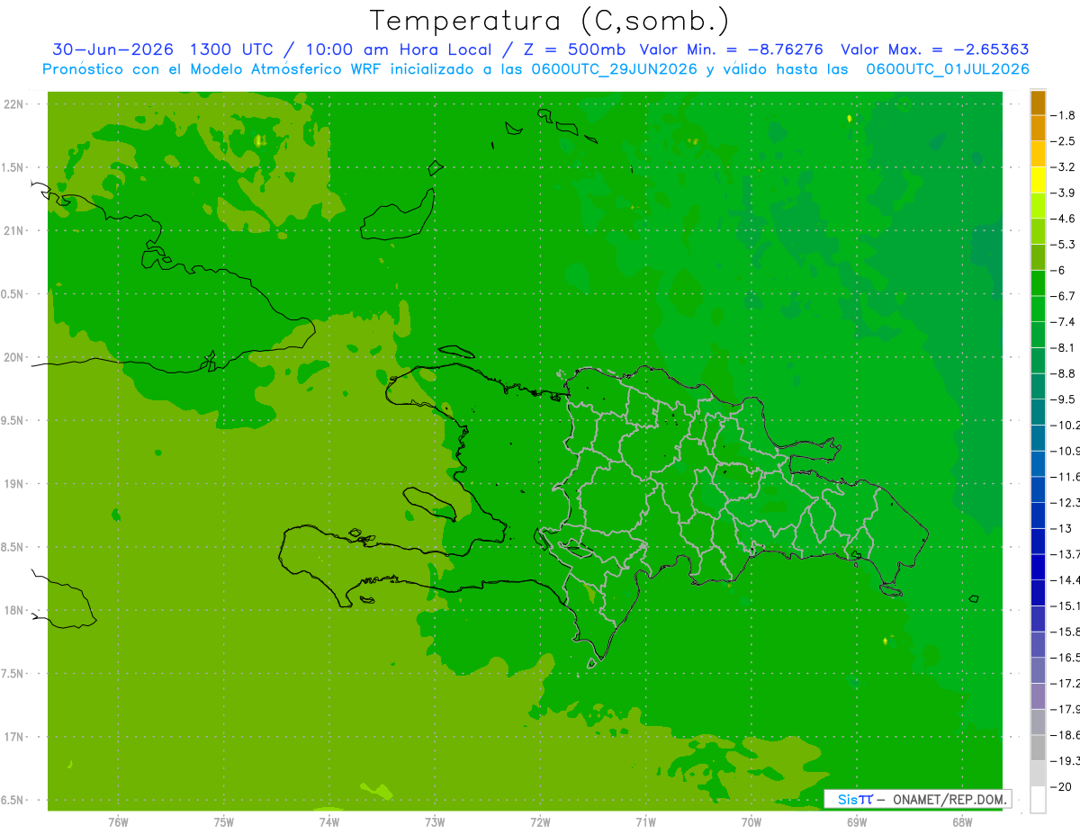
Task: Click the '6.5N' latitude label
Action: click(x=13, y=800)
